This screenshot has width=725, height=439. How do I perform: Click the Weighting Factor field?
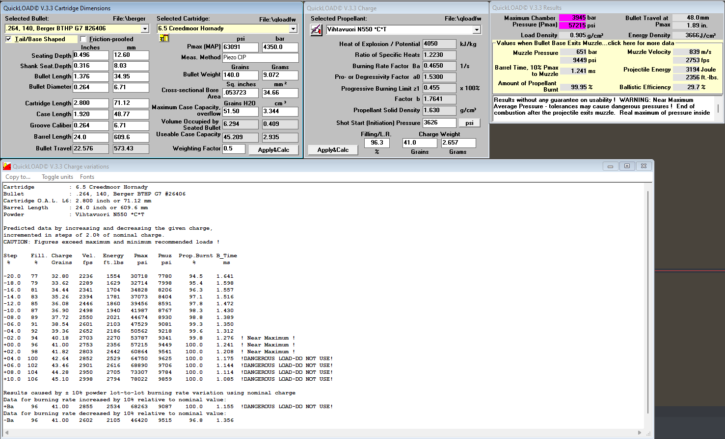(234, 148)
